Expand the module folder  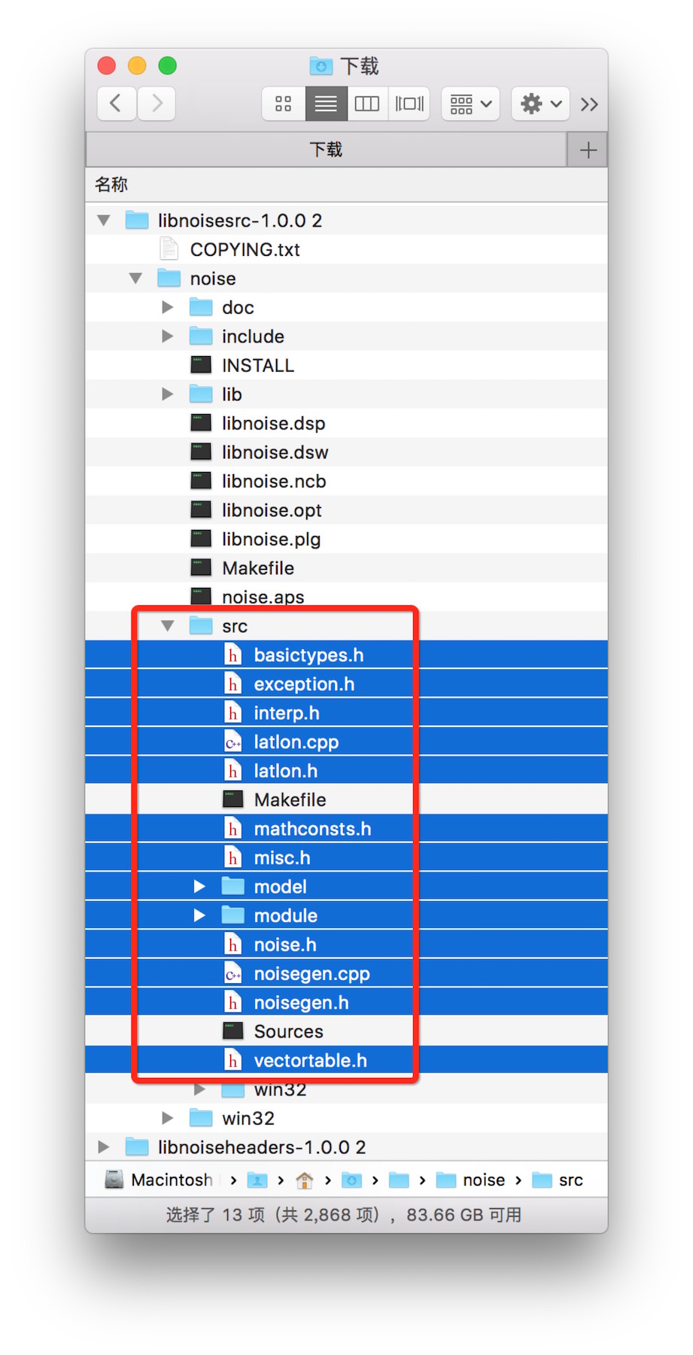199,915
